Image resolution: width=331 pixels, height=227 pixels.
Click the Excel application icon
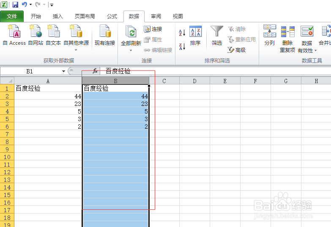click(x=4, y=4)
